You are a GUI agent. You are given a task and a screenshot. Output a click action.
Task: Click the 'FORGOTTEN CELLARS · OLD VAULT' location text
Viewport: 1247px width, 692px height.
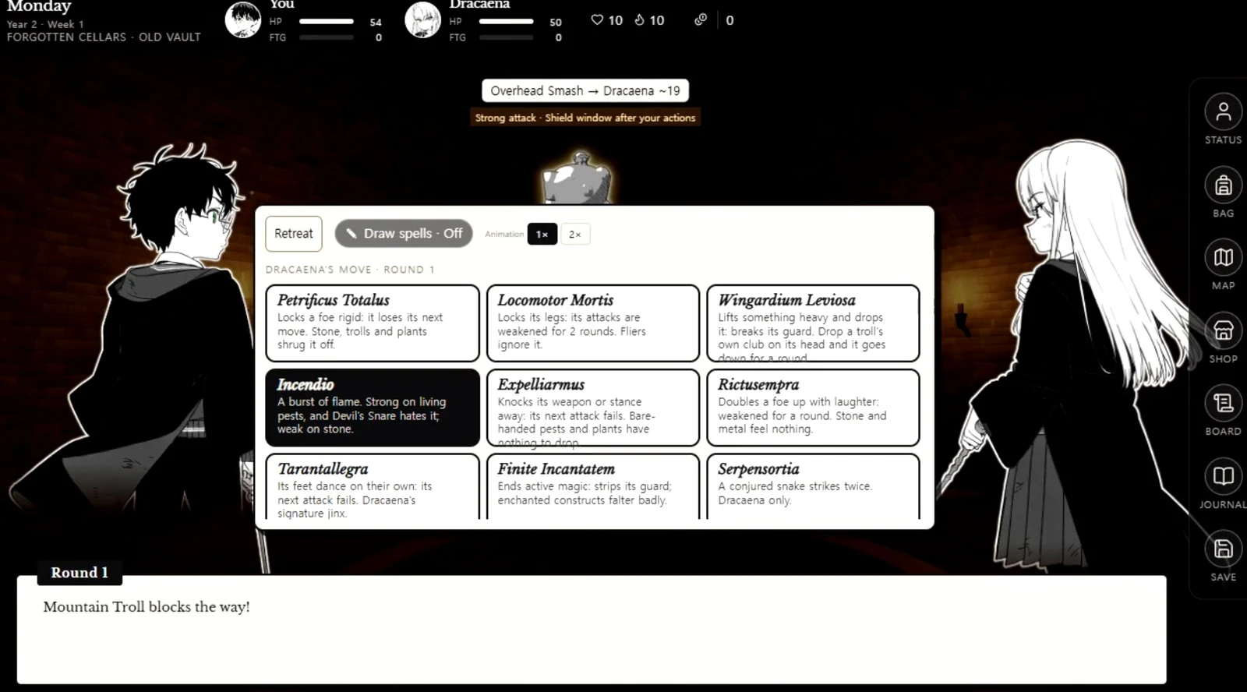[x=104, y=37]
